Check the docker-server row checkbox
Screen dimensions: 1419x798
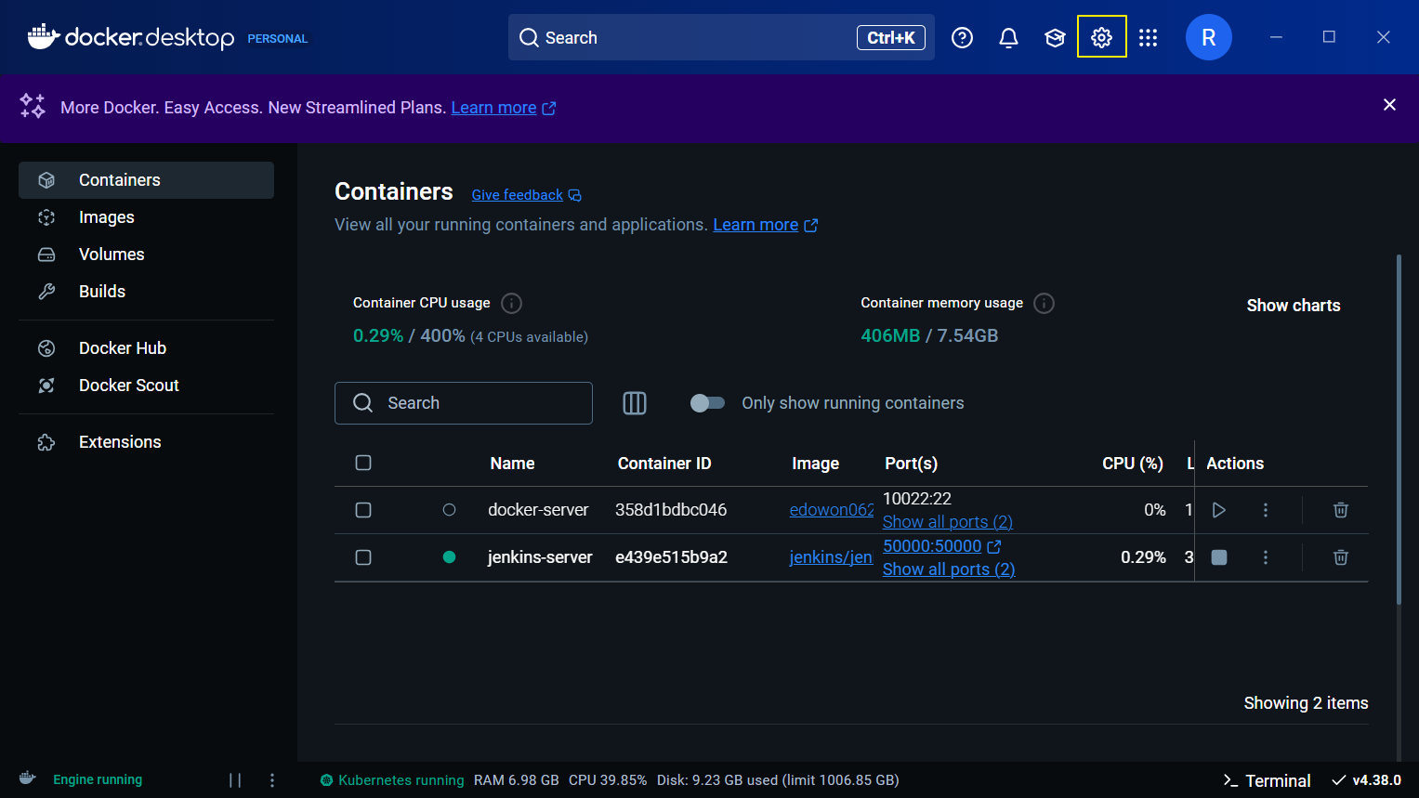363,510
